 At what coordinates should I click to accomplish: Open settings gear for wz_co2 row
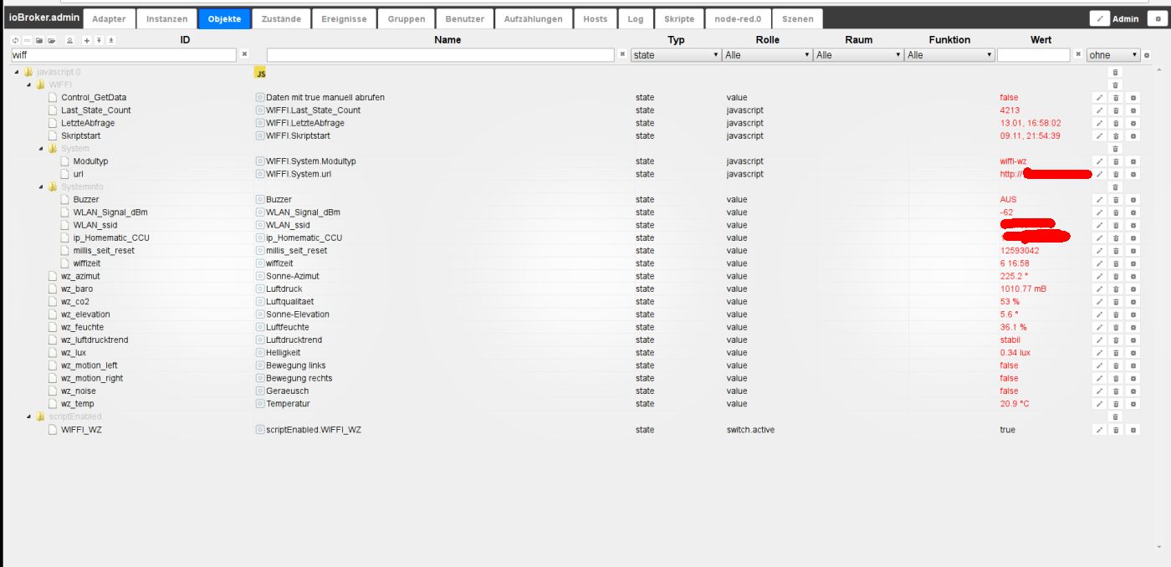(1133, 302)
